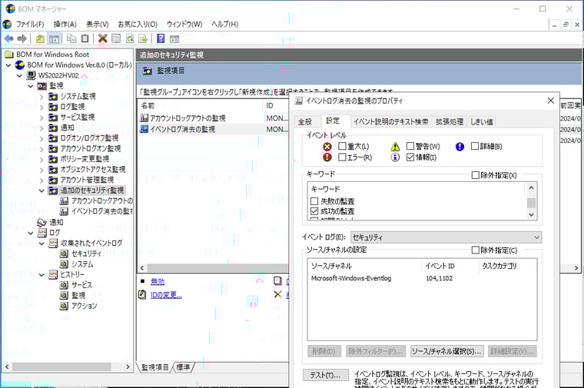Click the Delete (X) toolbar icon

[x=102, y=38]
